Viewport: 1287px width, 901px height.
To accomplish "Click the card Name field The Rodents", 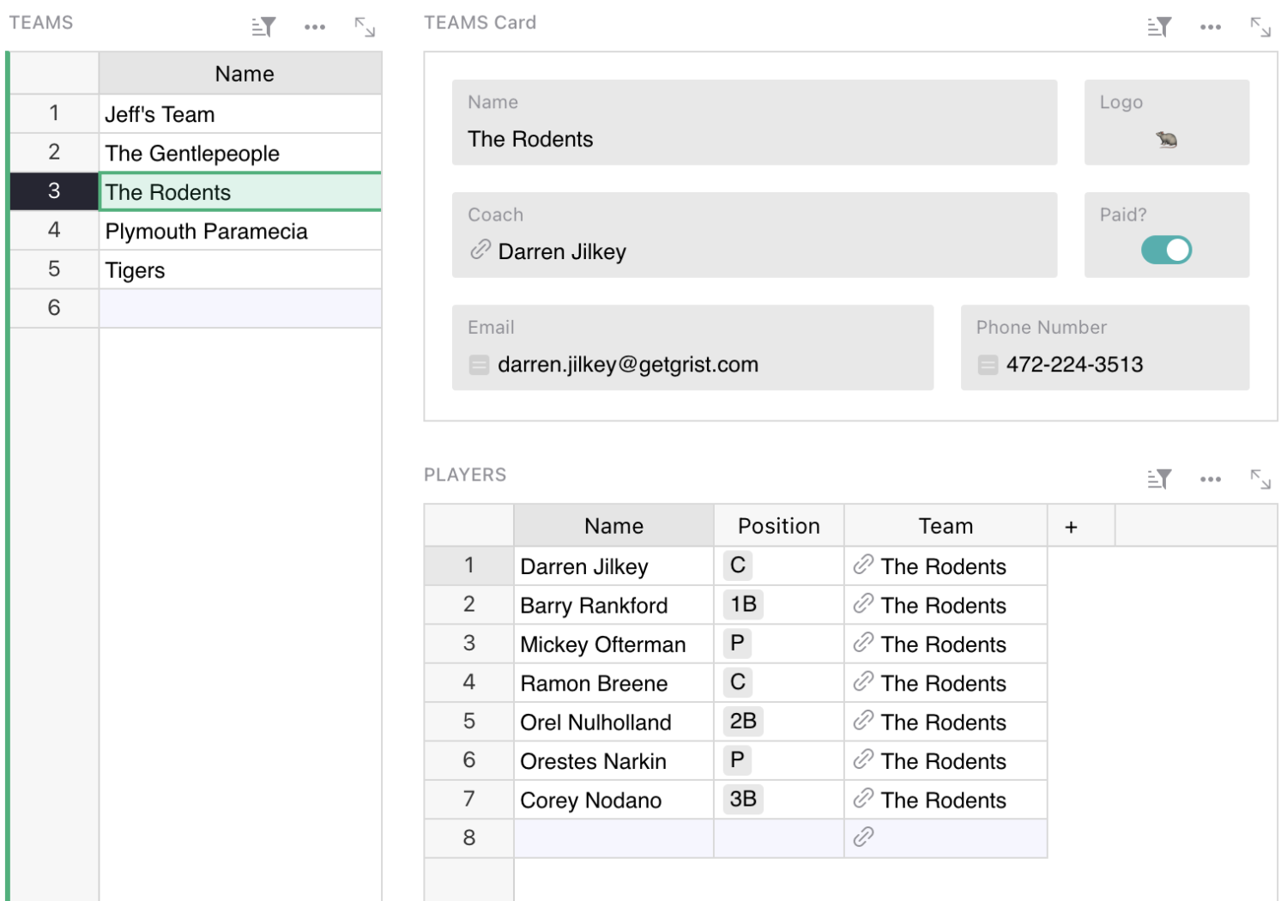I will [x=754, y=123].
